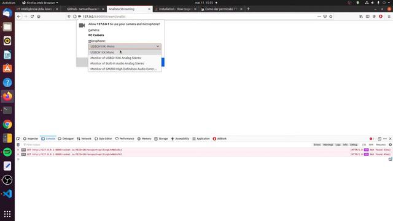The image size is (393, 221).
Task: Open Firefox hamburger menu
Action: (x=389, y=17)
